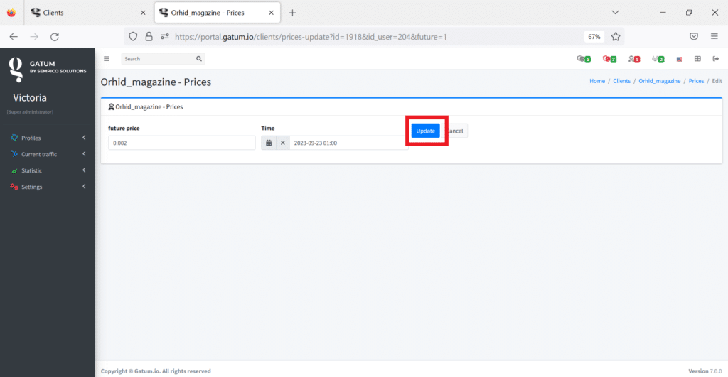Focus the header Search field
This screenshot has width=728, height=377.
(158, 59)
